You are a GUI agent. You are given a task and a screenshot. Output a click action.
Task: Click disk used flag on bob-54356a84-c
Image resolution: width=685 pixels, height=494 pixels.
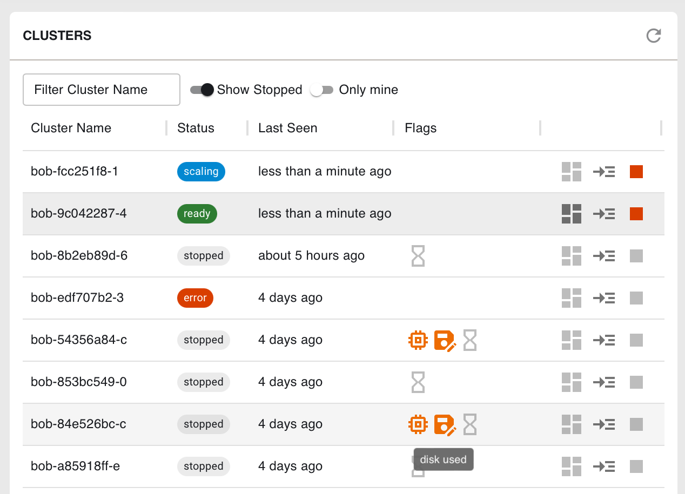pos(445,341)
